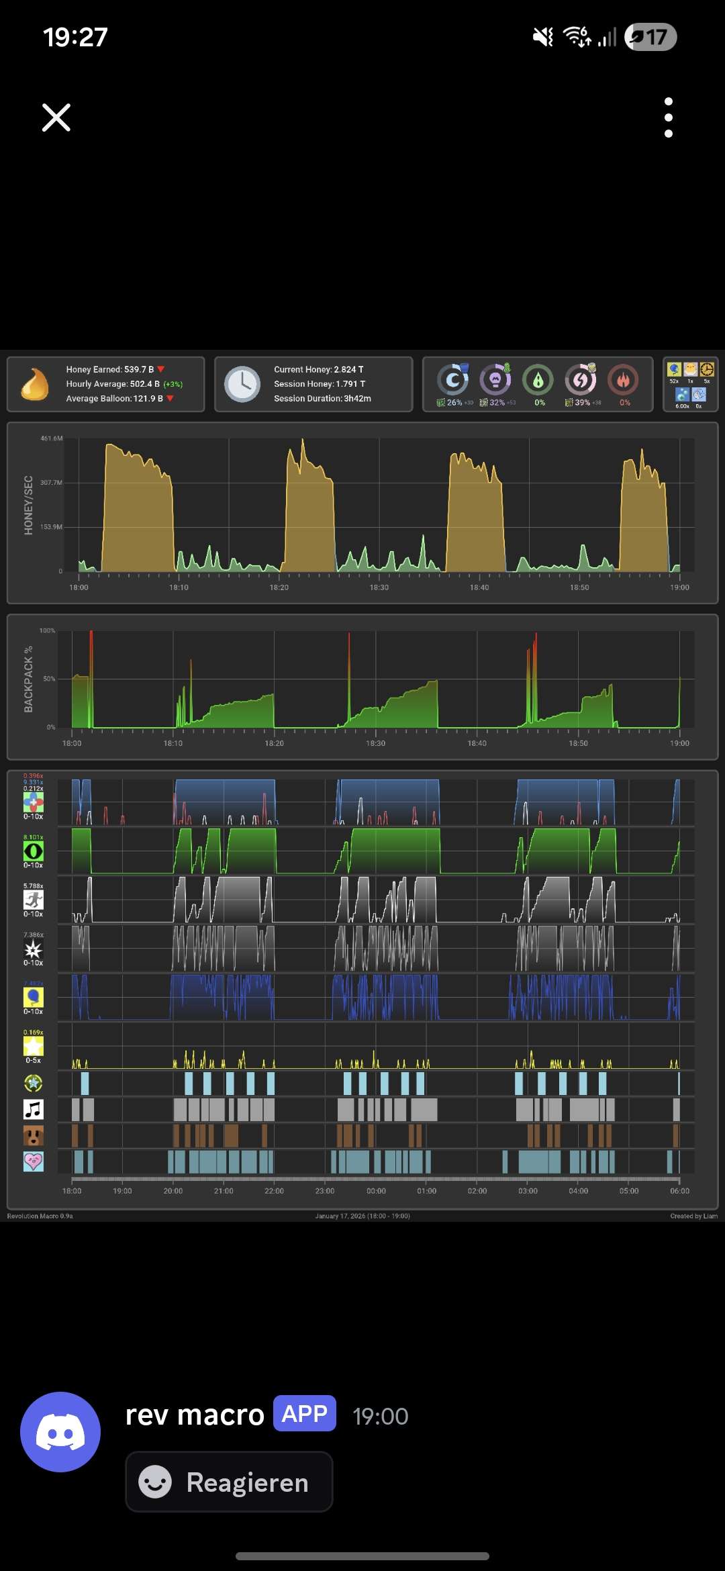Tap the pink nectar ring showing 39%
The image size is (725, 1571).
[581, 380]
